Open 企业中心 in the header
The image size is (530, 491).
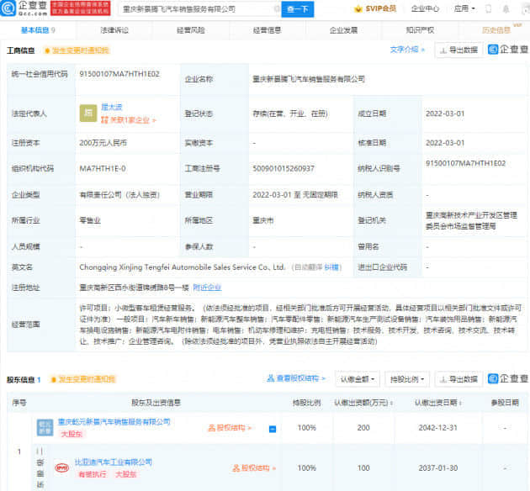(425, 8)
